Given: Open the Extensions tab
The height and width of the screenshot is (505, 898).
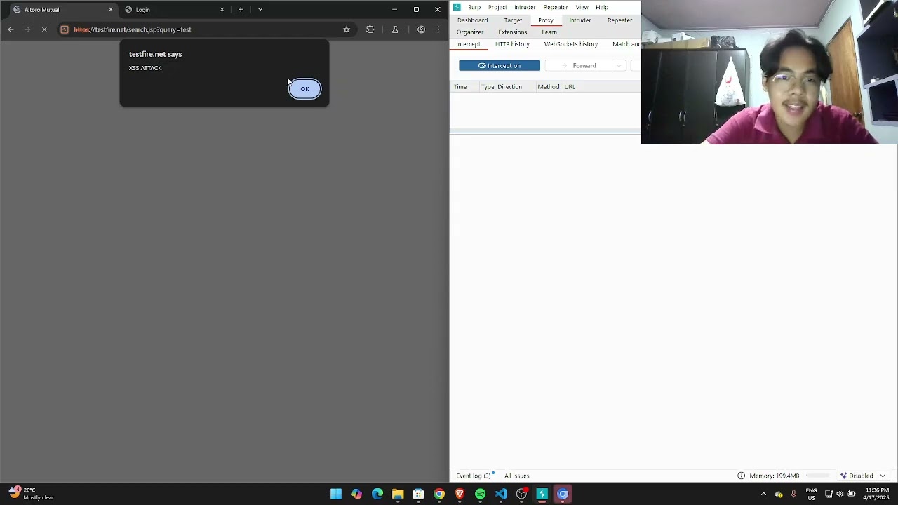Looking at the screenshot, I should (512, 32).
